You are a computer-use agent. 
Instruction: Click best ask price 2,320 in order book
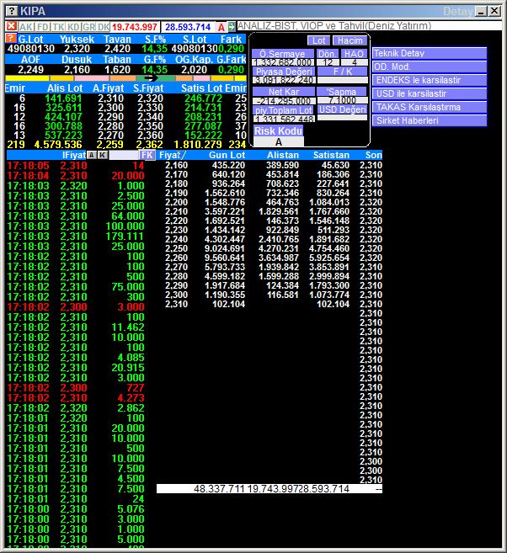coord(150,98)
